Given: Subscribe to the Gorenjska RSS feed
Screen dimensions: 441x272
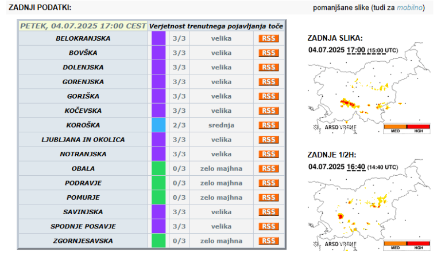Looking at the screenshot, I should [x=269, y=82].
